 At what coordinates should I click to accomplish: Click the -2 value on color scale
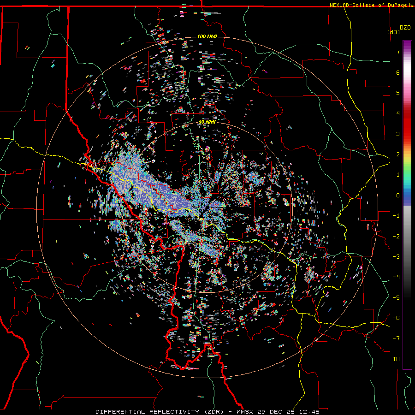(396, 237)
